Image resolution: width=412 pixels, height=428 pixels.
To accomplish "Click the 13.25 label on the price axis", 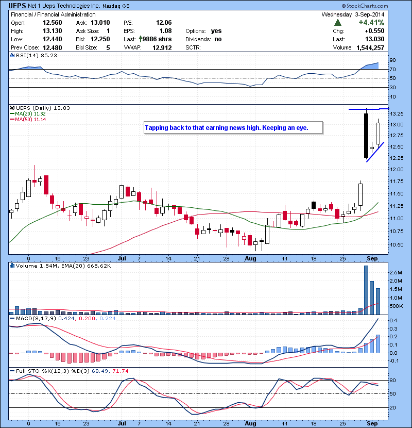I will pyautogui.click(x=396, y=113).
